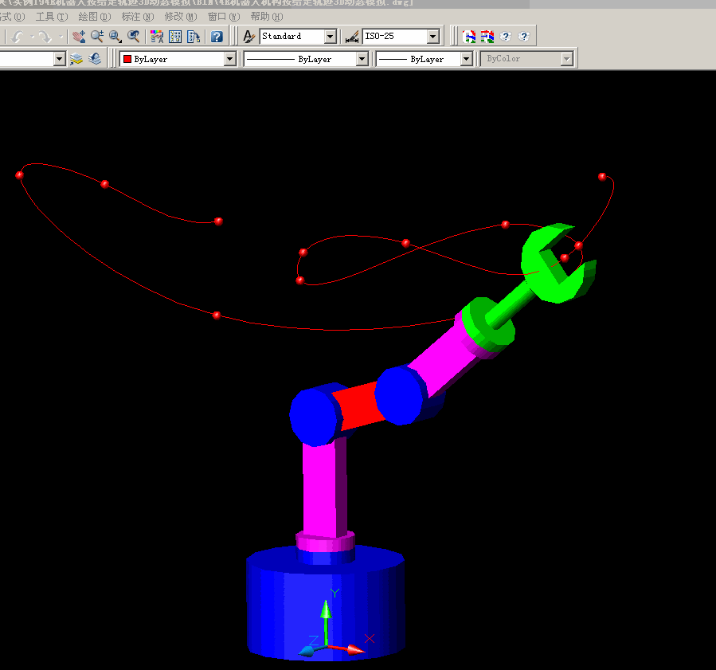Open the Undo history dropdown arrow
The height and width of the screenshot is (670, 716).
pyautogui.click(x=33, y=37)
